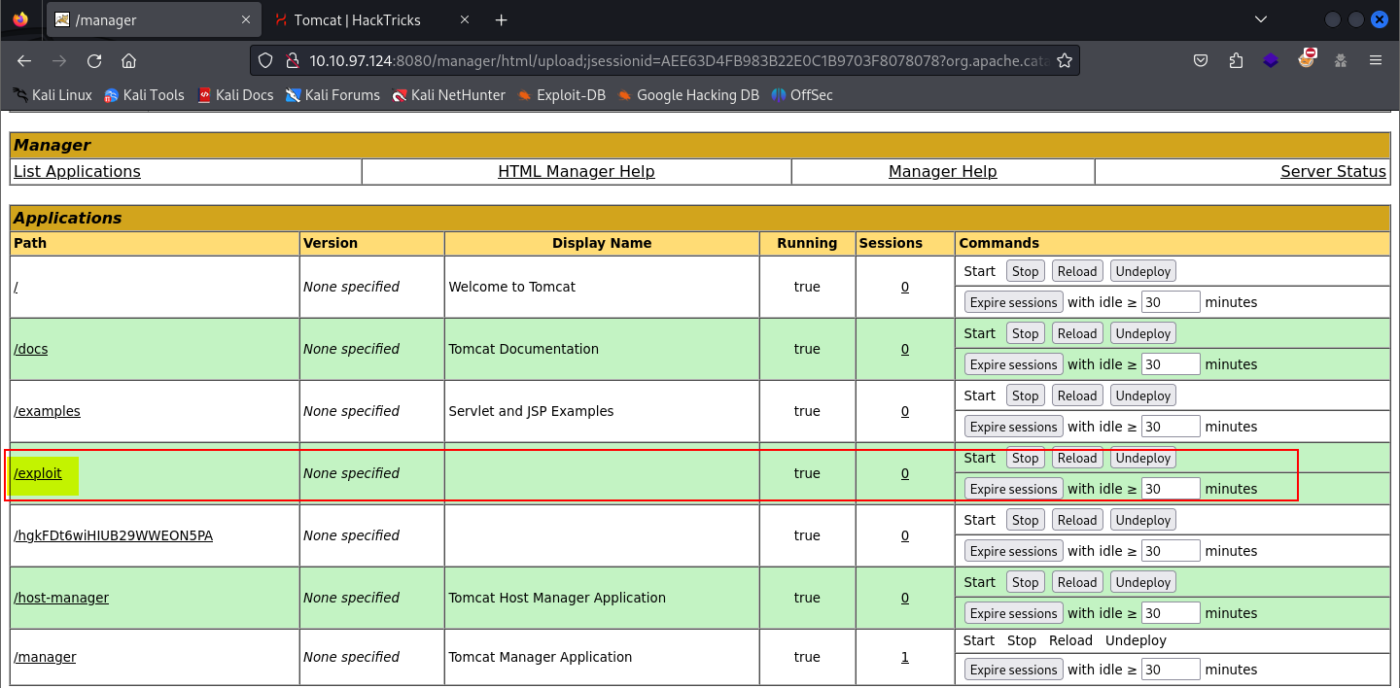This screenshot has height=688, width=1400.
Task: Click idle minutes field for /host-manager
Action: (x=1171, y=613)
